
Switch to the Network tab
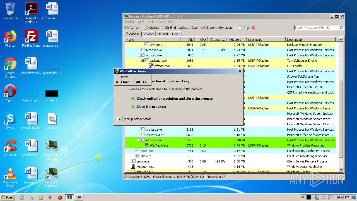pyautogui.click(x=163, y=34)
